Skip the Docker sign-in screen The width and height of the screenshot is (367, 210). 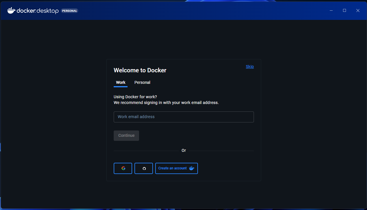pos(250,67)
